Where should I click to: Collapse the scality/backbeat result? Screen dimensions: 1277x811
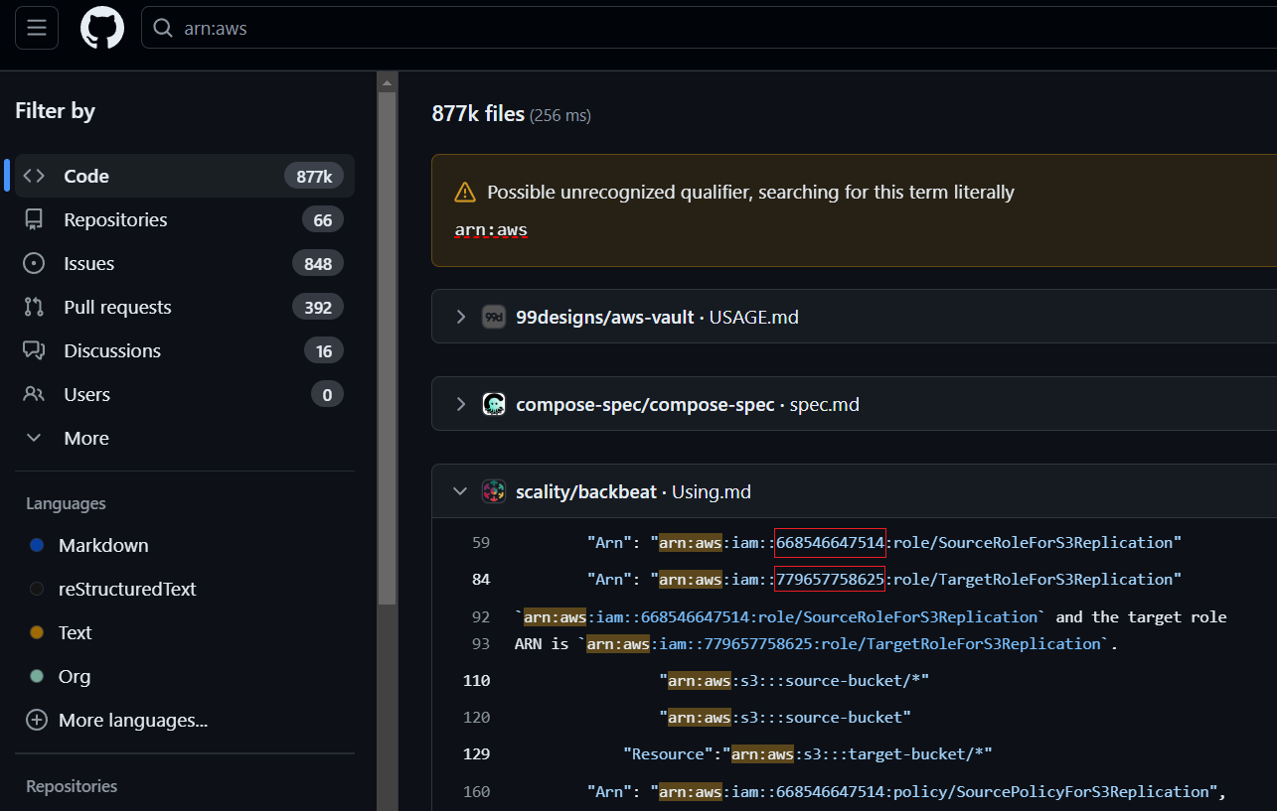pyautogui.click(x=460, y=491)
